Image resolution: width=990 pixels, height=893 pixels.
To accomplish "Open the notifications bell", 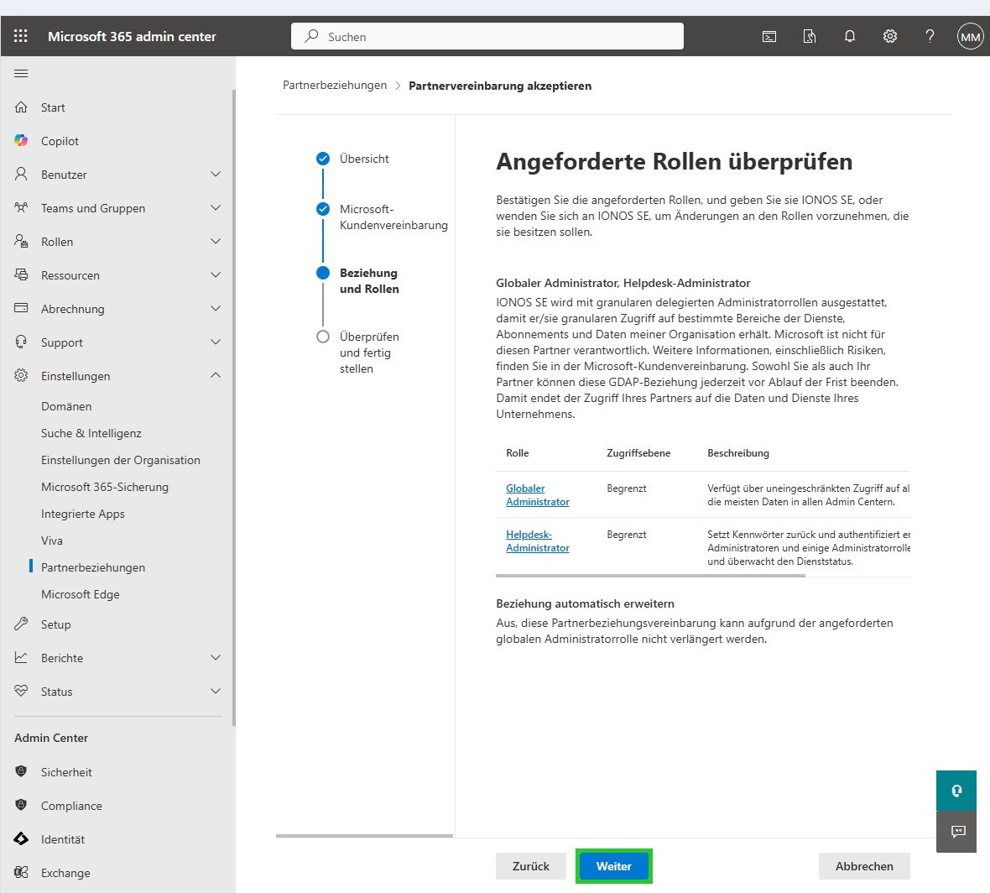I will click(x=850, y=37).
